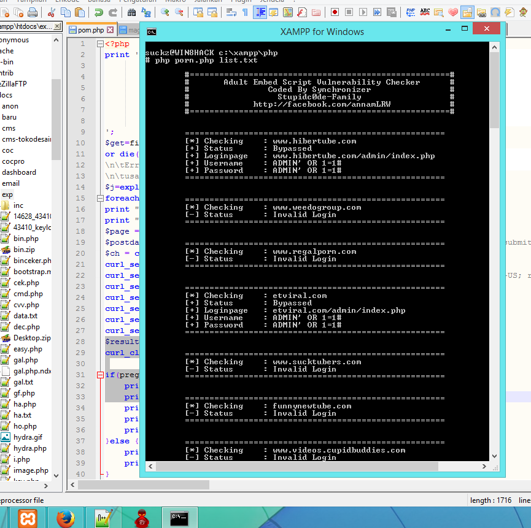Click line number 28 in the margin
This screenshot has height=528, width=531.
click(80, 342)
